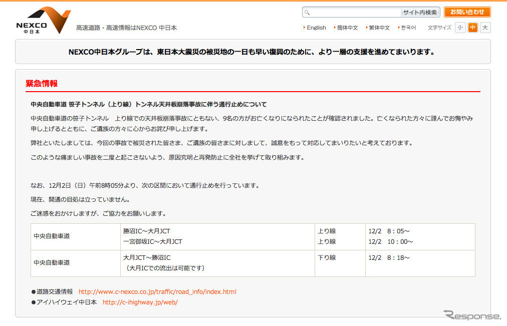507x326 pixels.
Task: Open the c-ihighway.jp web link
Action: pyautogui.click(x=140, y=302)
